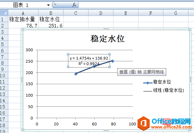The image size is (194, 133).
Task: Click the gridline at value 100
Action: click(x=85, y=95)
